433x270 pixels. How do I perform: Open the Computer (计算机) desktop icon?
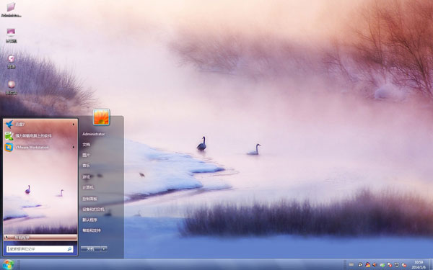(11, 35)
